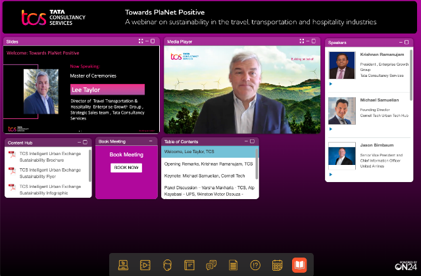This screenshot has width=421, height=276.
Task: Select Welcome, Lee Taylor, TCS chapter
Action: pos(209,152)
